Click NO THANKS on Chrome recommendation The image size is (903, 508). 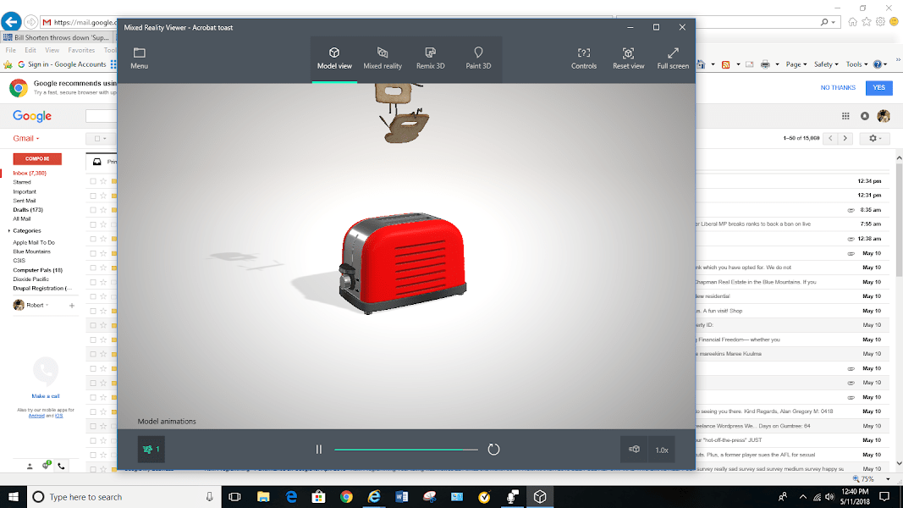[x=838, y=87]
